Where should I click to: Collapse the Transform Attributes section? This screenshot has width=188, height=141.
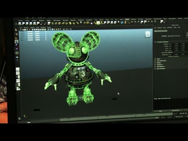[155, 42]
